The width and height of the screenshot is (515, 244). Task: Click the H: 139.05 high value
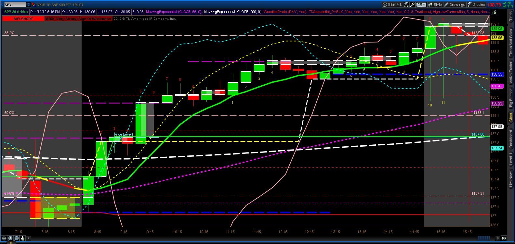coord(88,12)
